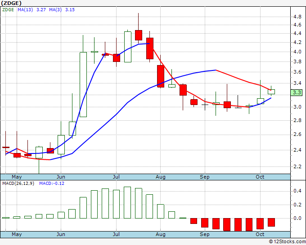This screenshot has height=245, width=306.
Task: Select the last green candlestick in October
Action: click(271, 92)
